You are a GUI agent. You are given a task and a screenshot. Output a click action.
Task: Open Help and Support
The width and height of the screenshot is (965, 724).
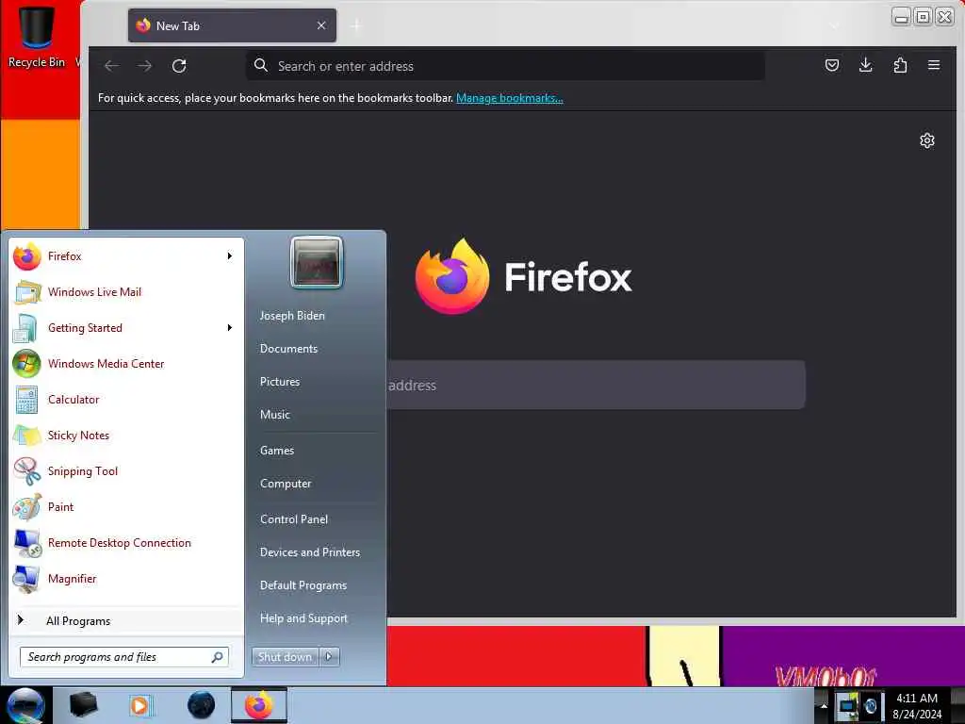[303, 618]
